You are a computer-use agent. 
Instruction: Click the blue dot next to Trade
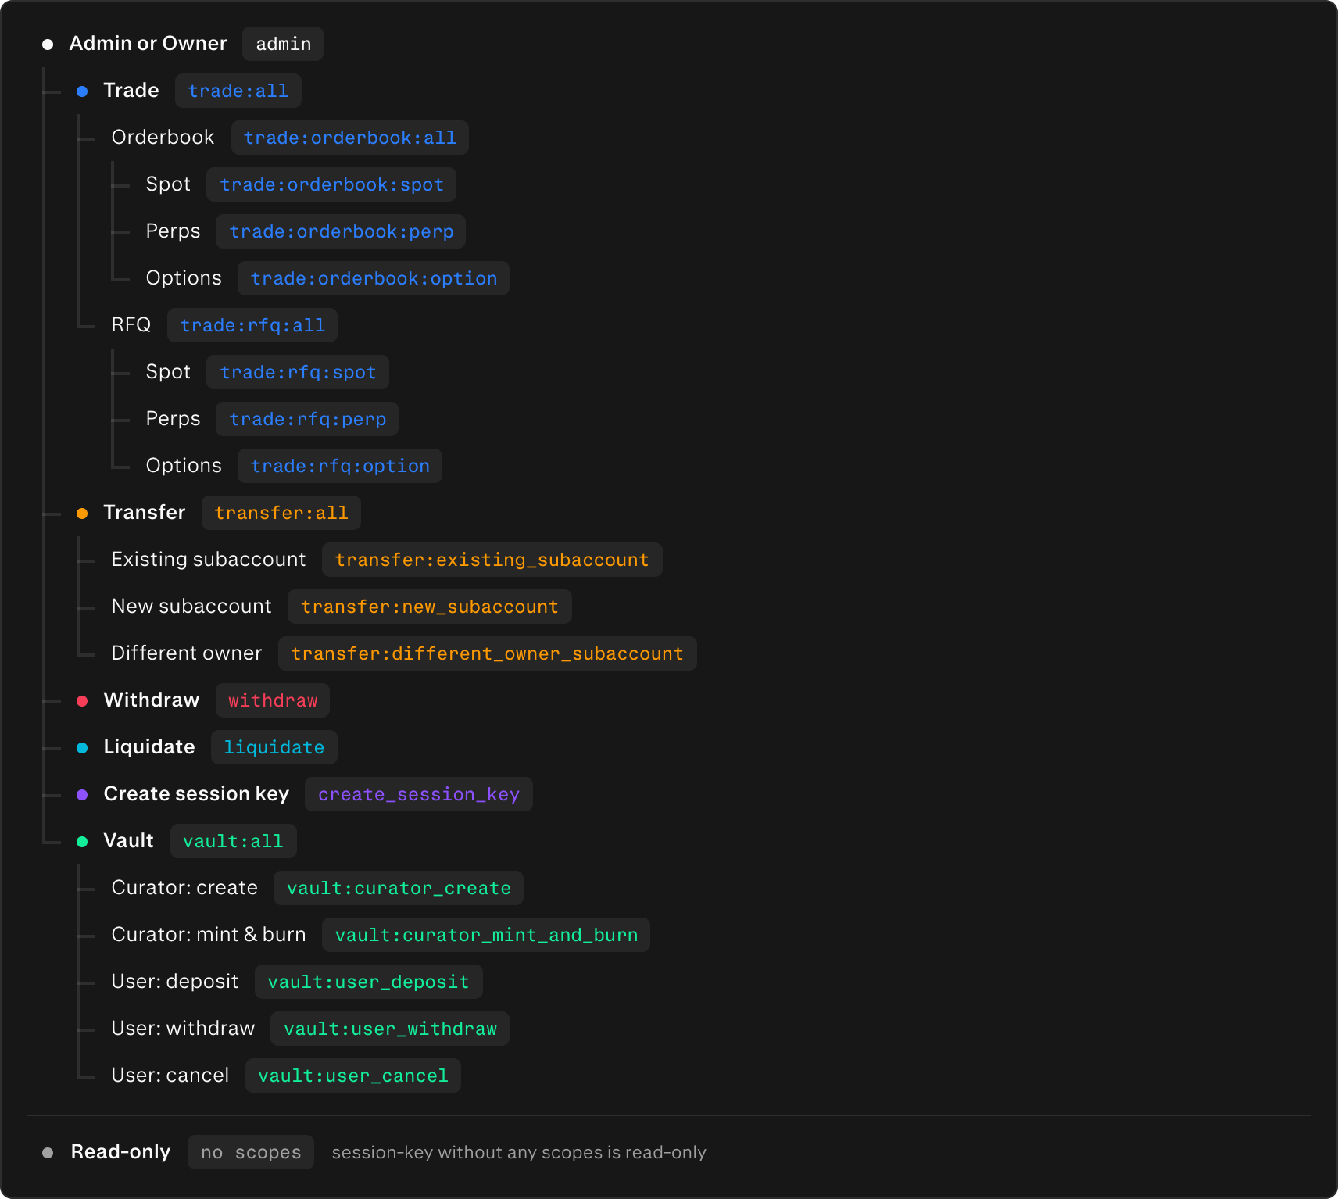[82, 91]
